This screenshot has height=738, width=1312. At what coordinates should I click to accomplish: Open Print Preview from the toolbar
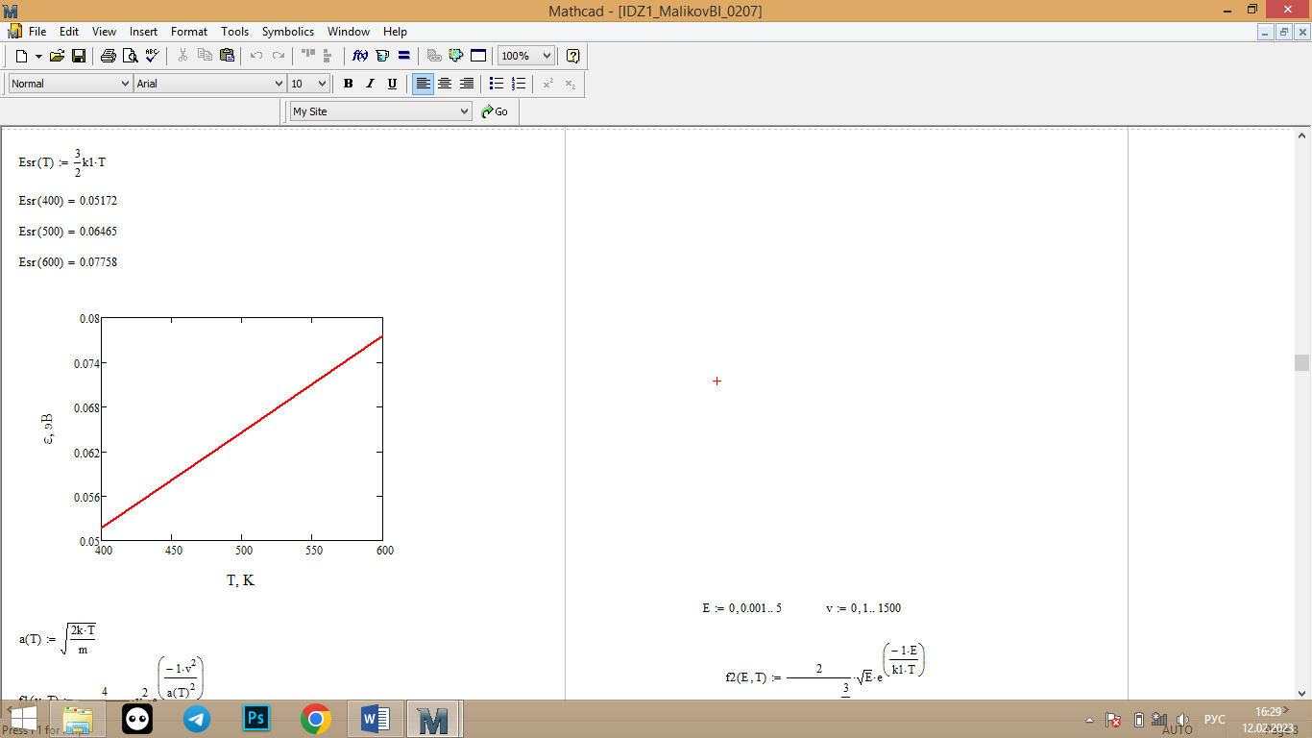pos(130,56)
